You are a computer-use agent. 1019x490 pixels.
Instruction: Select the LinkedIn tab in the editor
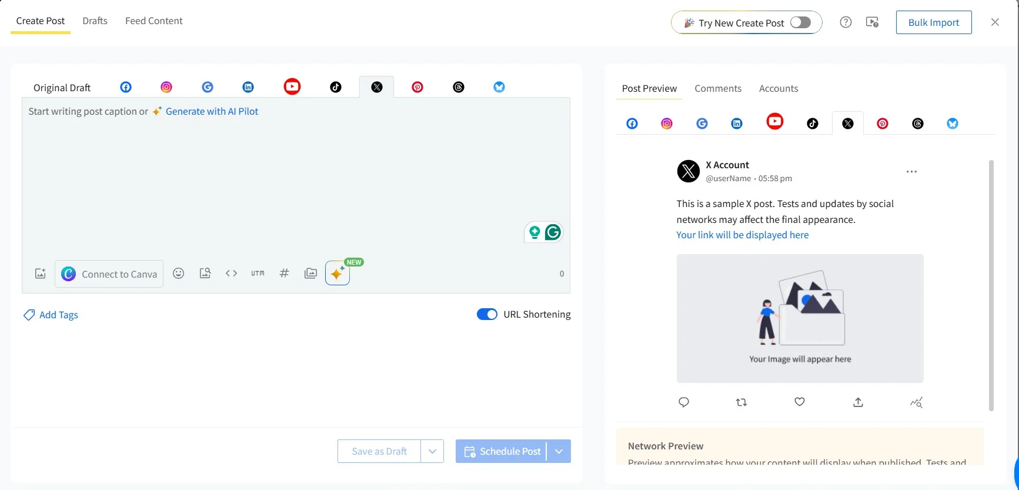click(x=248, y=87)
